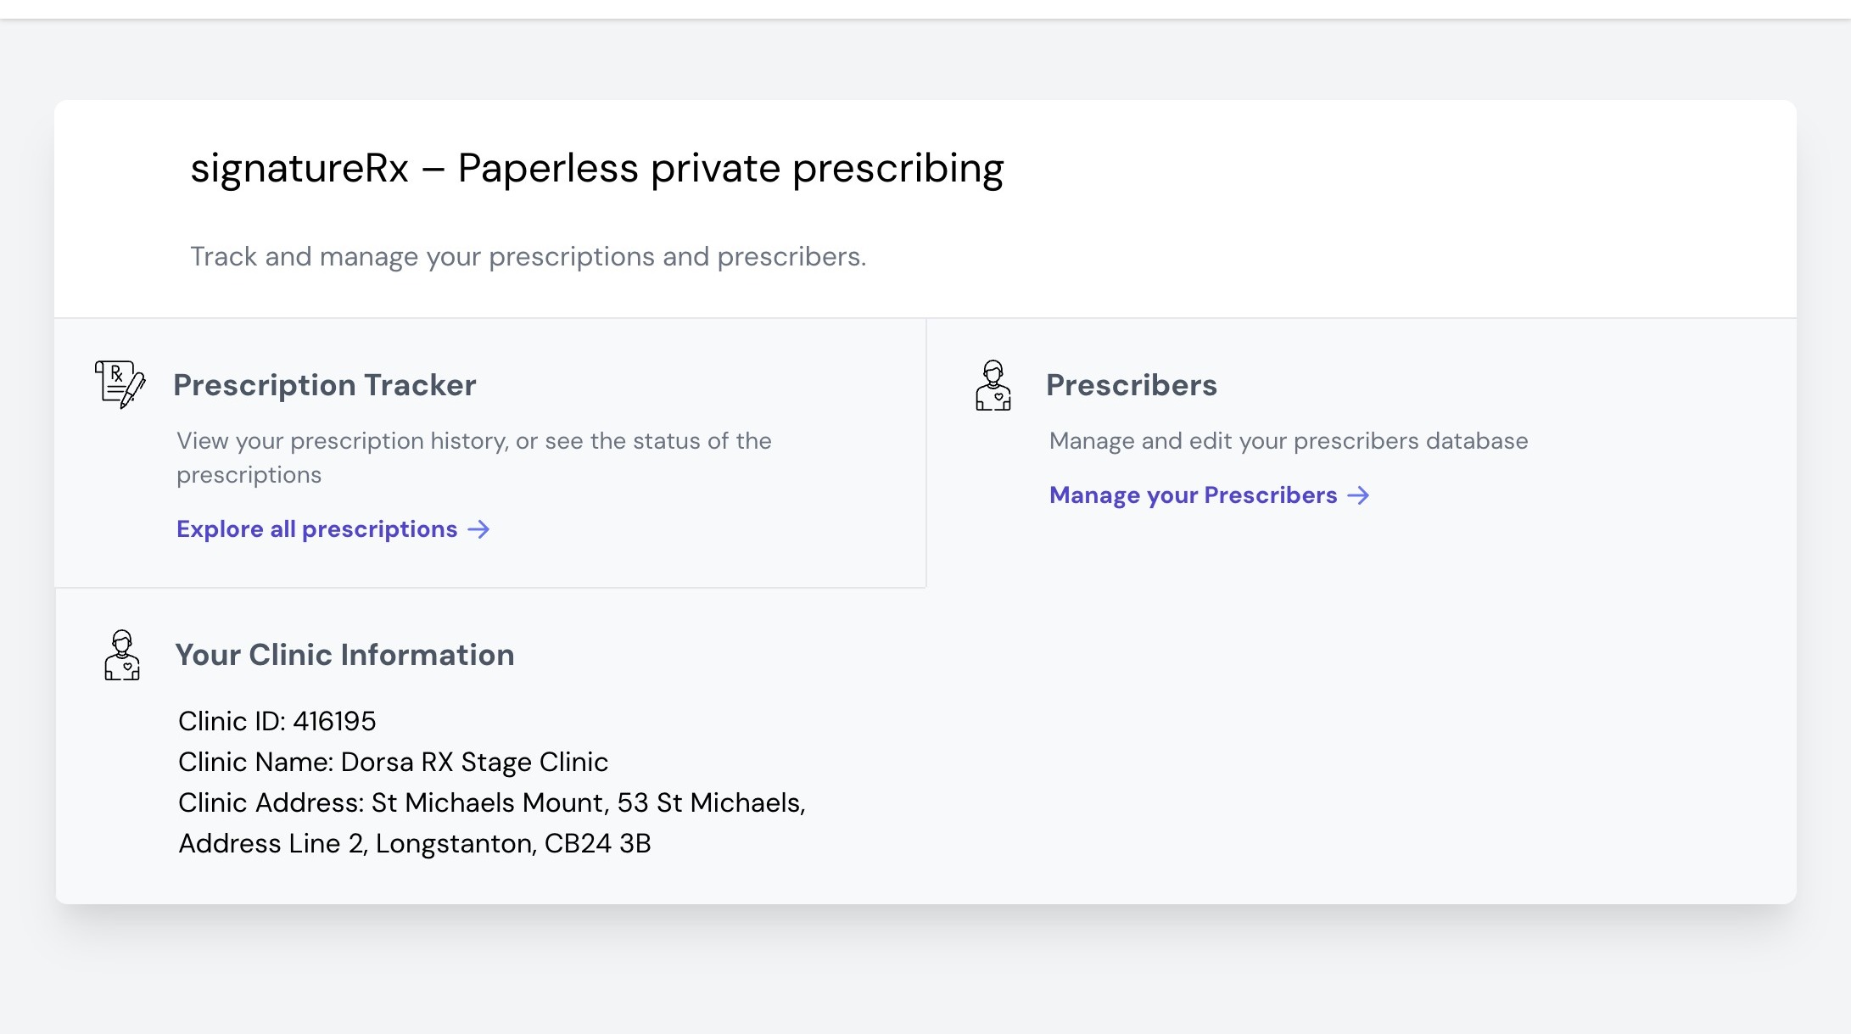Click the Clinic Information person icon
Image resolution: width=1851 pixels, height=1034 pixels.
(122, 655)
